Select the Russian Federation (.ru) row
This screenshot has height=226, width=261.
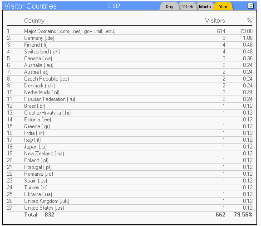pos(129,99)
